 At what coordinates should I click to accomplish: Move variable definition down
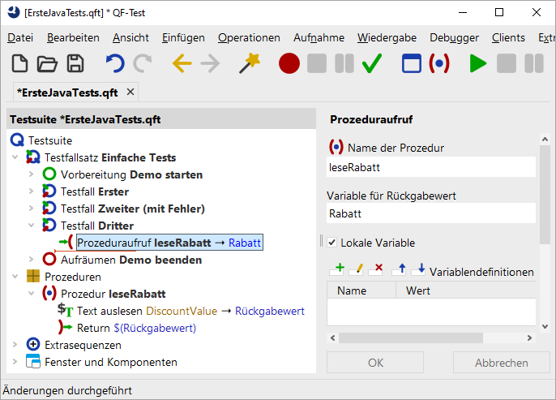tap(419, 269)
